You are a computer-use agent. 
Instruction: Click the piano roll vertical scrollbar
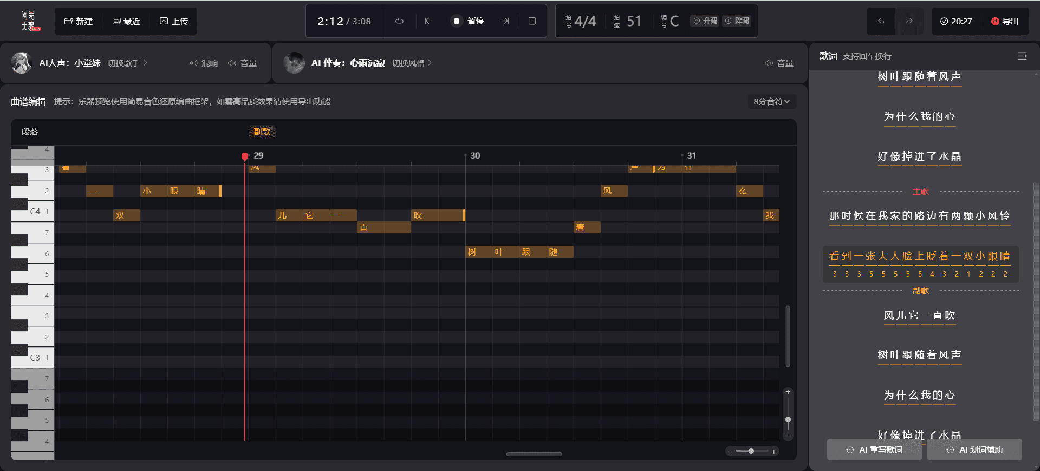[788, 336]
